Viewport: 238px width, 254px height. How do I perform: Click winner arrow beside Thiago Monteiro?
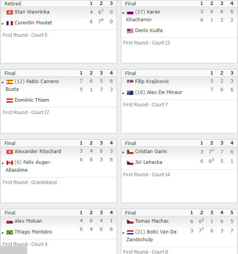(3, 233)
